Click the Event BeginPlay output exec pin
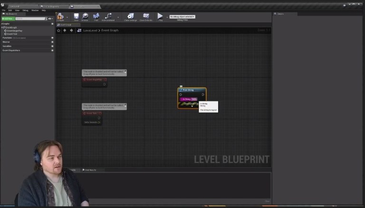 (x=104, y=84)
